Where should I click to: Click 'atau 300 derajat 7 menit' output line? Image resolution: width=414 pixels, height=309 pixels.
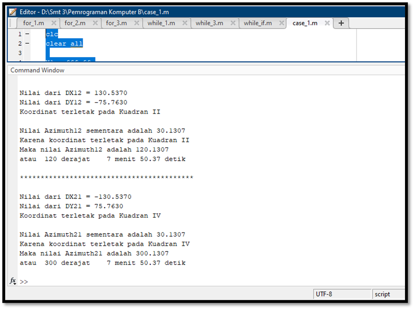103,263
